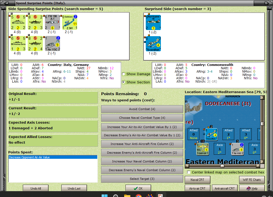Open the Air-to-air CRT chart
The width and height of the screenshot is (273, 197).
tap(198, 188)
